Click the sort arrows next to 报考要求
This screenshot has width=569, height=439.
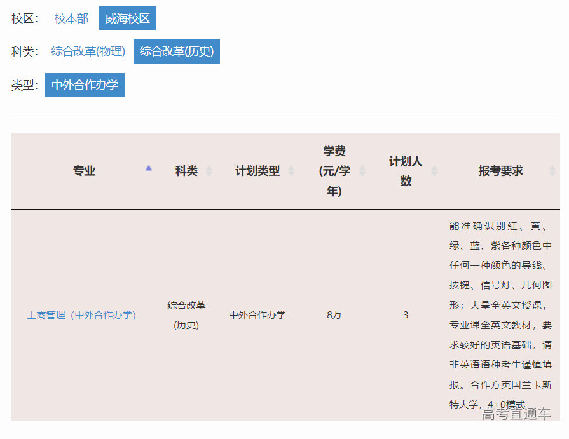tap(552, 170)
